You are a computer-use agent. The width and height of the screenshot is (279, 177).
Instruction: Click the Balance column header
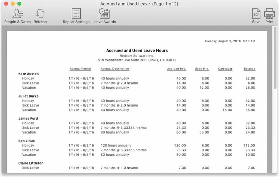pyautogui.click(x=249, y=69)
